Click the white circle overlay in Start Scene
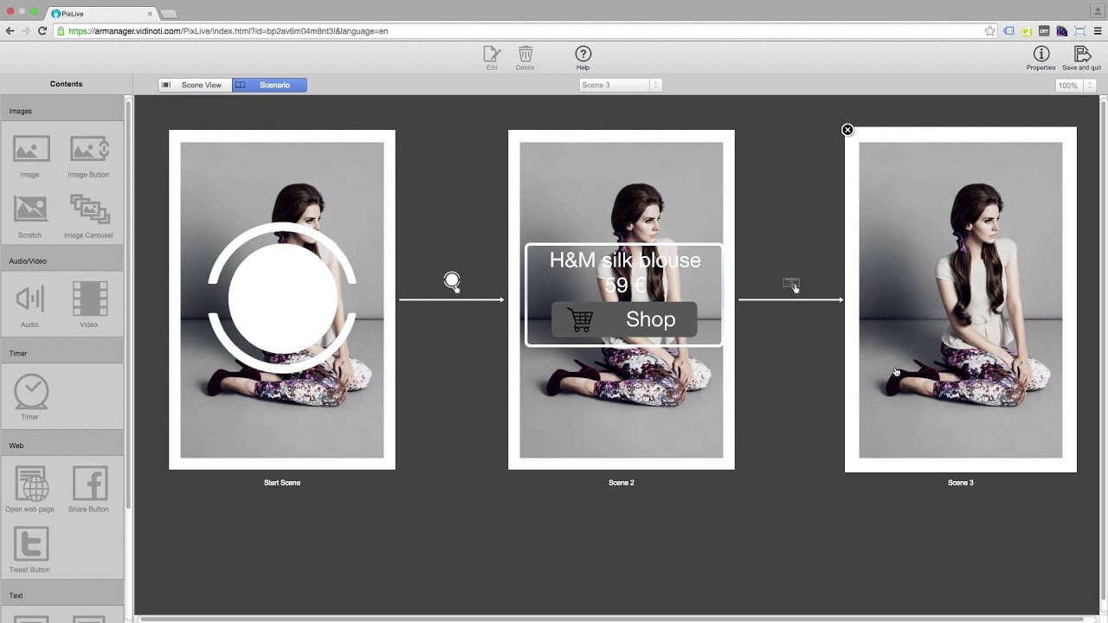Viewport: 1108px width, 623px height. coord(282,299)
